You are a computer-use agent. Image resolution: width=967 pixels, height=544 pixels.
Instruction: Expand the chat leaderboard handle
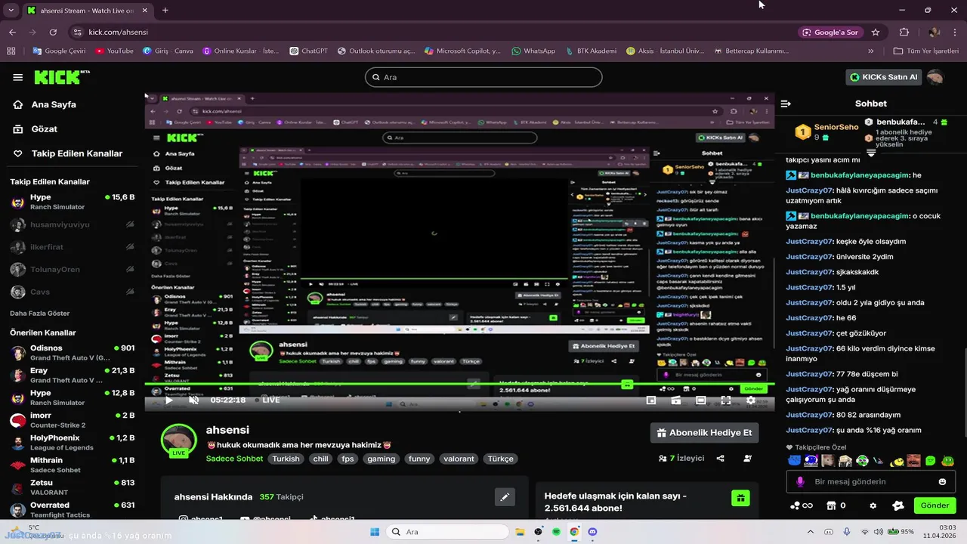[x=871, y=152]
